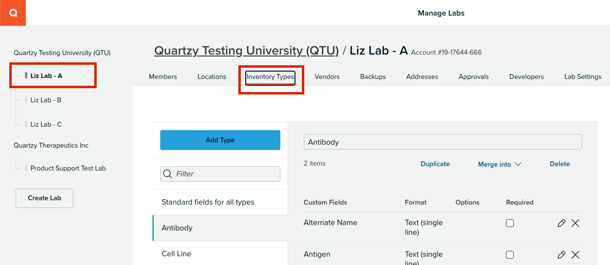Image resolution: width=610 pixels, height=265 pixels.
Task: Select Product Support Test Lab
Action: coord(68,168)
